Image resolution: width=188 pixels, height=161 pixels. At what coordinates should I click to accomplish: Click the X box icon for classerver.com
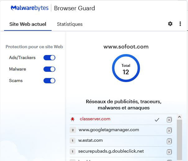[x=169, y=120]
